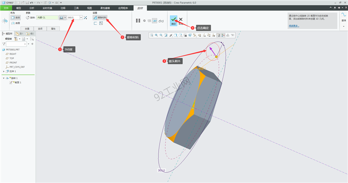Click the purple direction arrow on model
Viewport: 348px width, 183px height.
pyautogui.click(x=213, y=51)
